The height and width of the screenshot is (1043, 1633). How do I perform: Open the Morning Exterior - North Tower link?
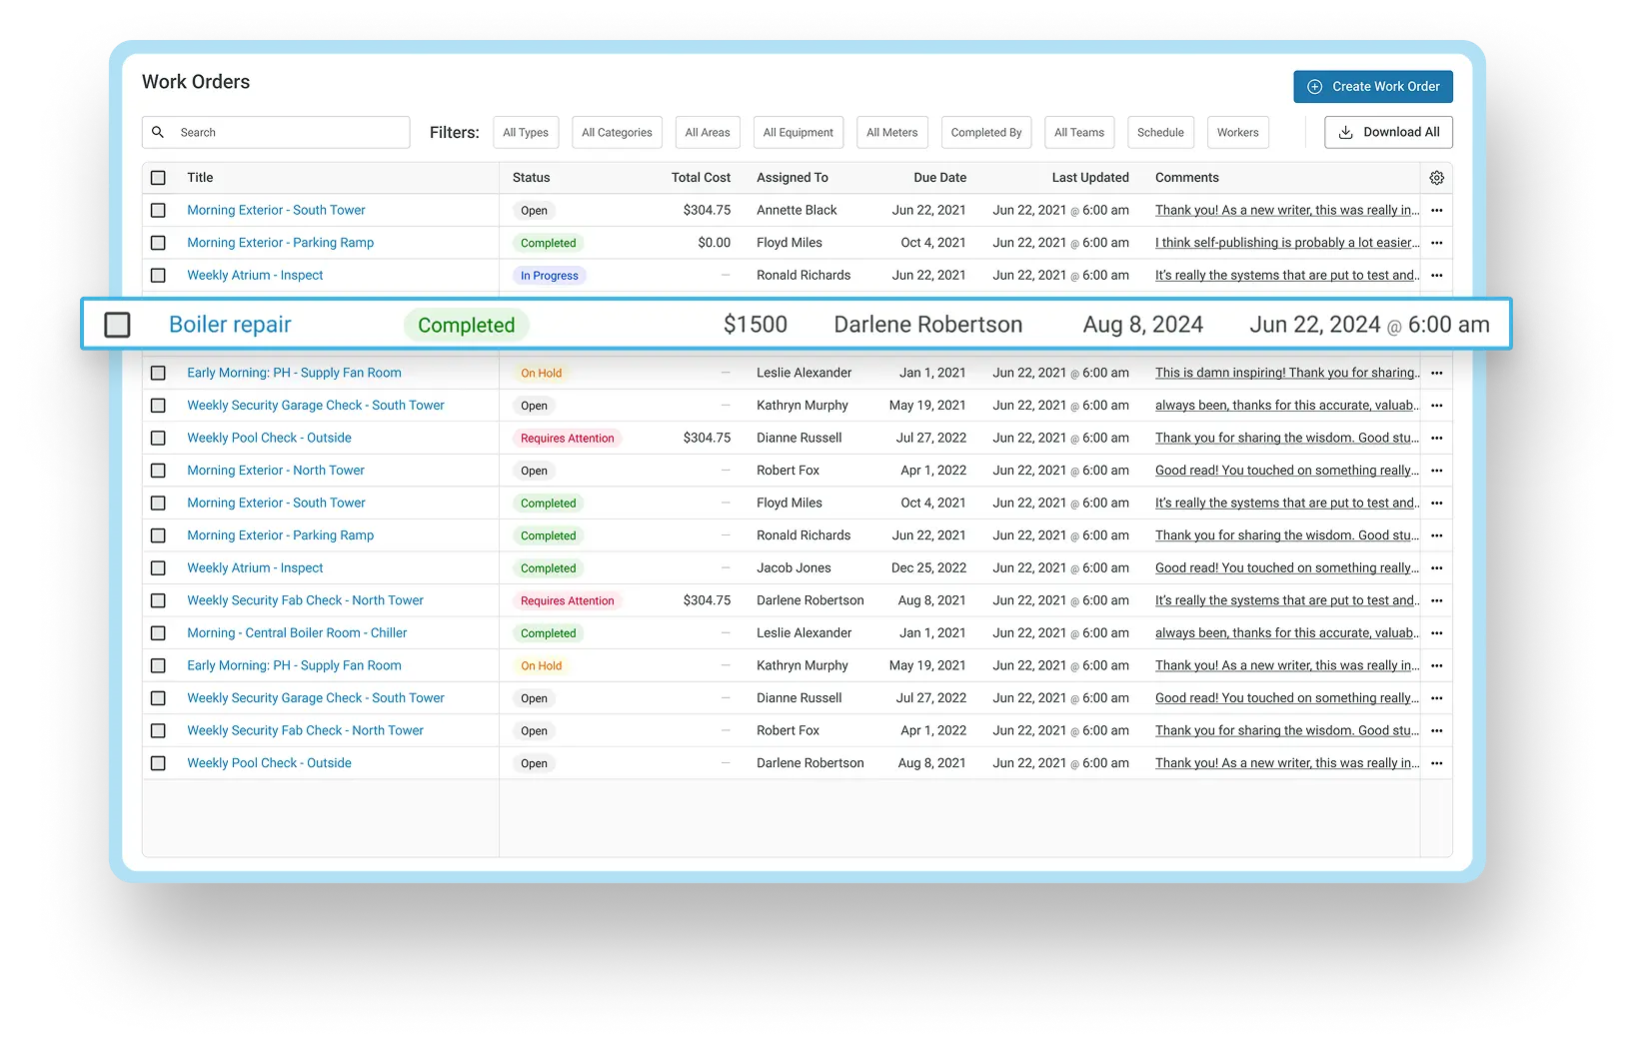point(276,471)
